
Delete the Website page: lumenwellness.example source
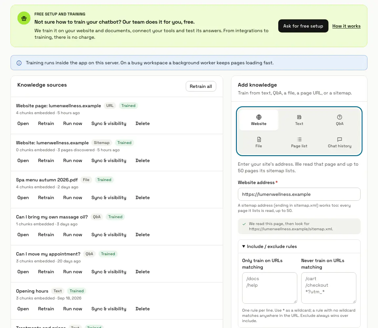tap(142, 123)
